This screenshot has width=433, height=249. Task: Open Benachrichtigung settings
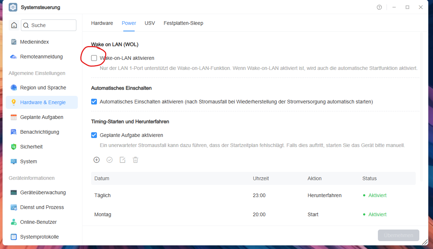[42, 132]
